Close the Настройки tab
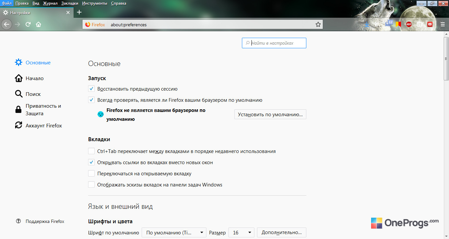 [68, 12]
